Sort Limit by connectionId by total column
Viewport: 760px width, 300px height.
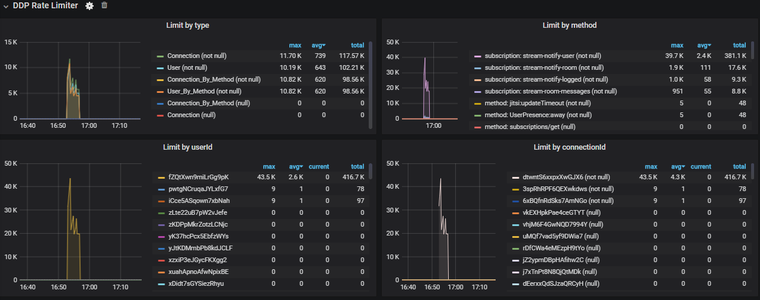click(x=739, y=167)
